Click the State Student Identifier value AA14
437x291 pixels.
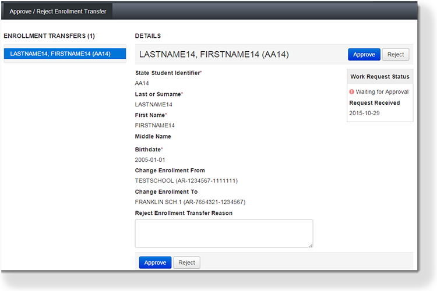142,83
